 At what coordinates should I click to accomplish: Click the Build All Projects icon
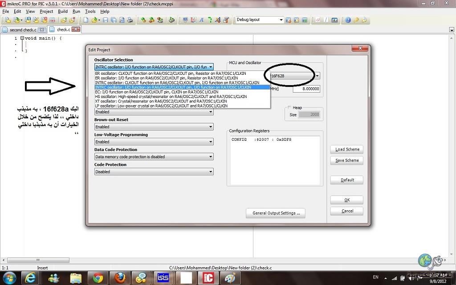151,20
